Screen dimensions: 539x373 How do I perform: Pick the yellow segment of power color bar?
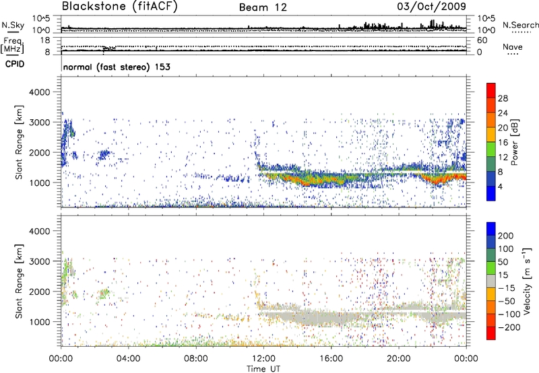click(x=491, y=135)
